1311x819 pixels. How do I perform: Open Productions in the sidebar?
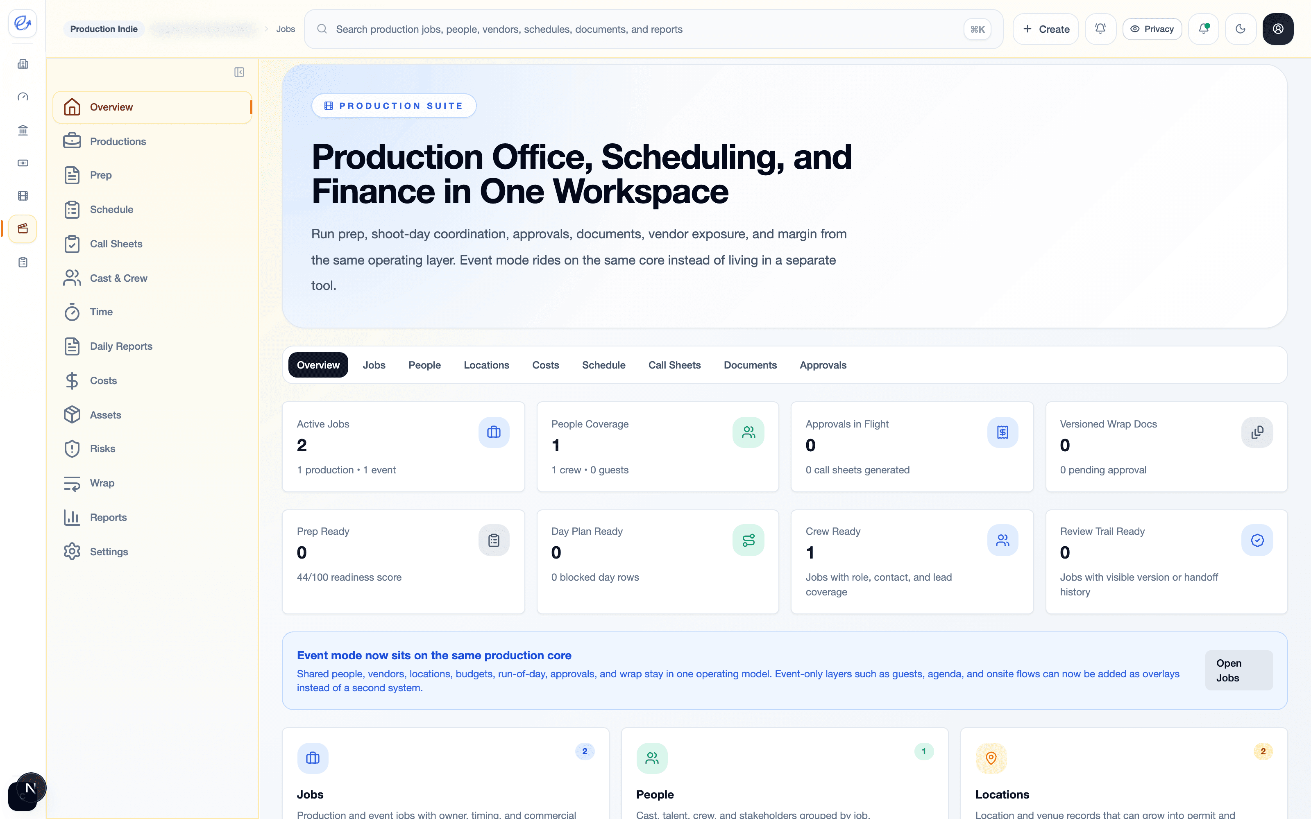[152, 141]
